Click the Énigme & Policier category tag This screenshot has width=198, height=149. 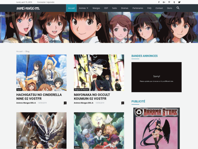click(x=81, y=90)
